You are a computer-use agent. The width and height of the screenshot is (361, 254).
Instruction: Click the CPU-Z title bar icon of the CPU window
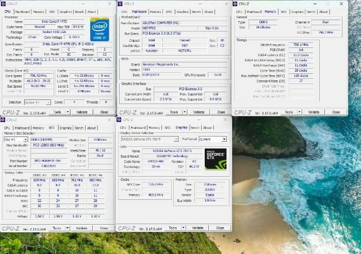point(4,4)
